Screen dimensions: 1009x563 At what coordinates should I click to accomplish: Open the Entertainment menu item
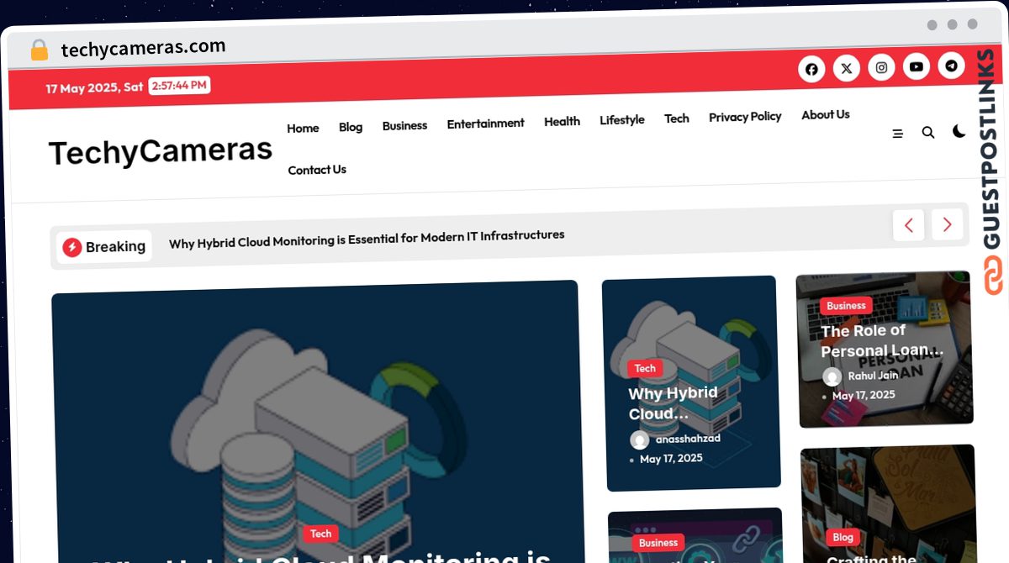click(x=485, y=124)
